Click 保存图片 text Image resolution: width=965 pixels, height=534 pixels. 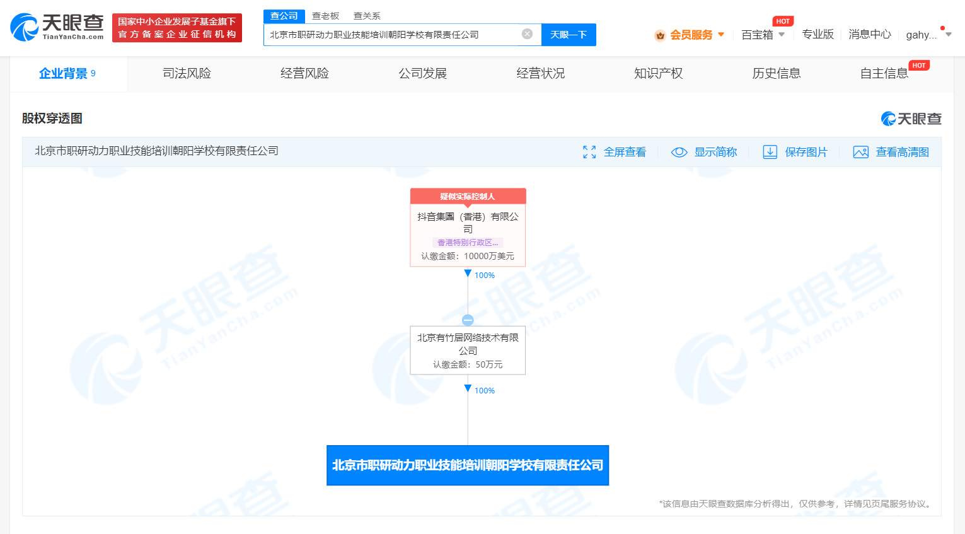806,152
